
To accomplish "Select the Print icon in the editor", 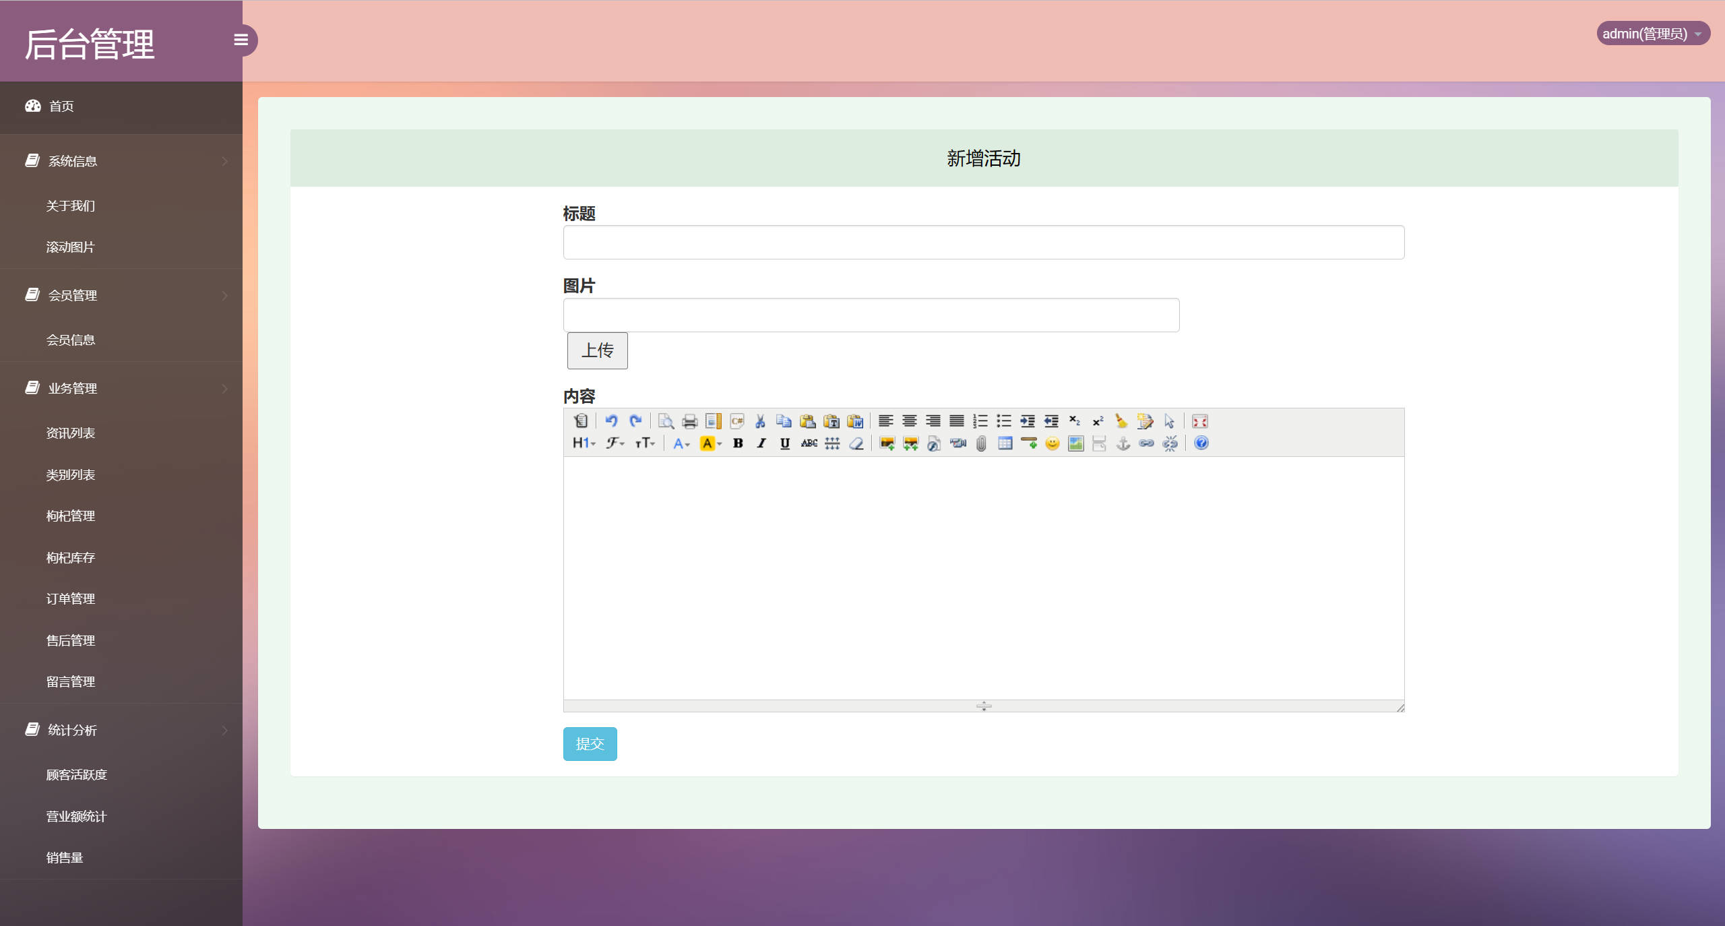I will (x=691, y=421).
